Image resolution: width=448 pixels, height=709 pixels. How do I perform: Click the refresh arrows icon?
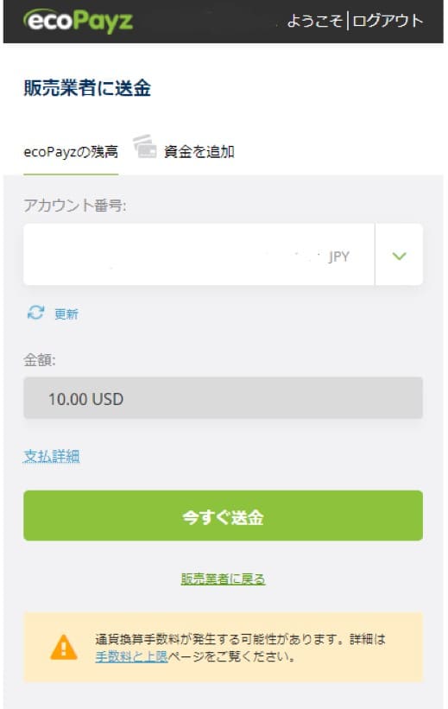[35, 313]
